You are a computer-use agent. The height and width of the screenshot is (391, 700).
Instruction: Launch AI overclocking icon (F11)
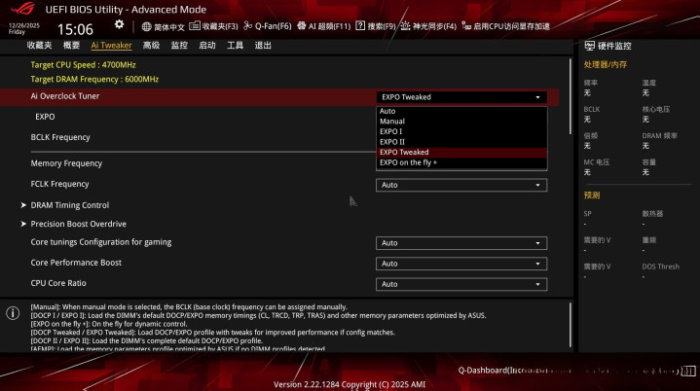click(302, 26)
